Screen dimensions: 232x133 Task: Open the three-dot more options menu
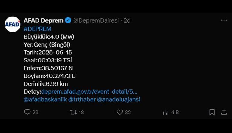[x=224, y=20]
